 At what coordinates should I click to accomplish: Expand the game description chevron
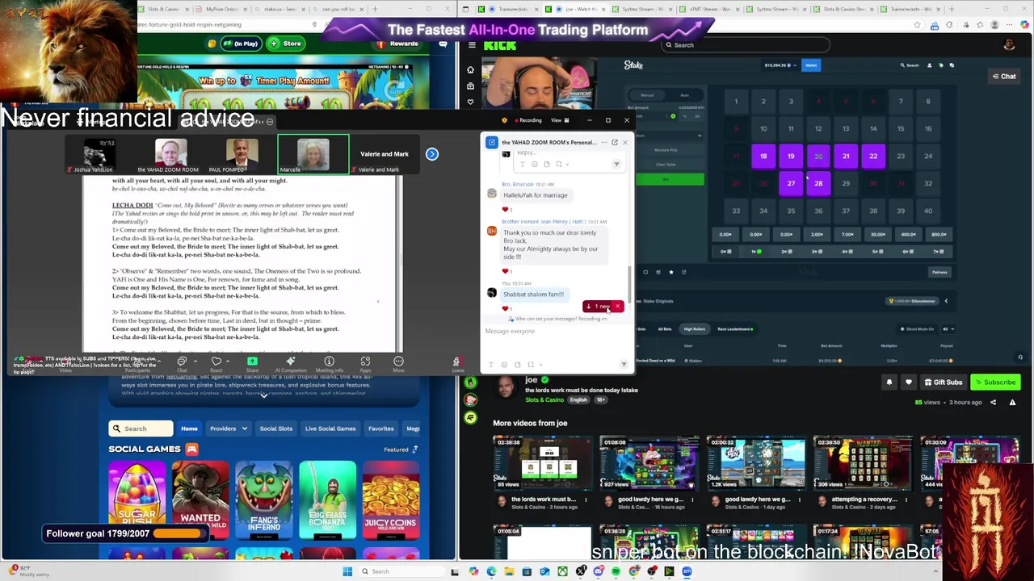(263, 395)
